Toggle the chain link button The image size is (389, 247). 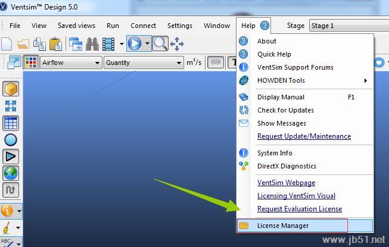215,62
